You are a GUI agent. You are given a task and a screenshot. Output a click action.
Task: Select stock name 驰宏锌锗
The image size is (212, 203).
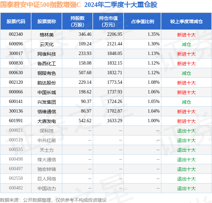coord(47,169)
